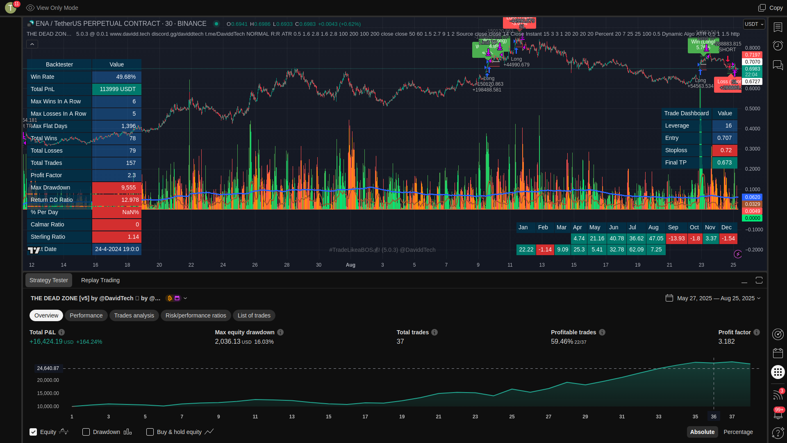Click the round grid apps icon
This screenshot has height=443, width=787.
[778, 372]
